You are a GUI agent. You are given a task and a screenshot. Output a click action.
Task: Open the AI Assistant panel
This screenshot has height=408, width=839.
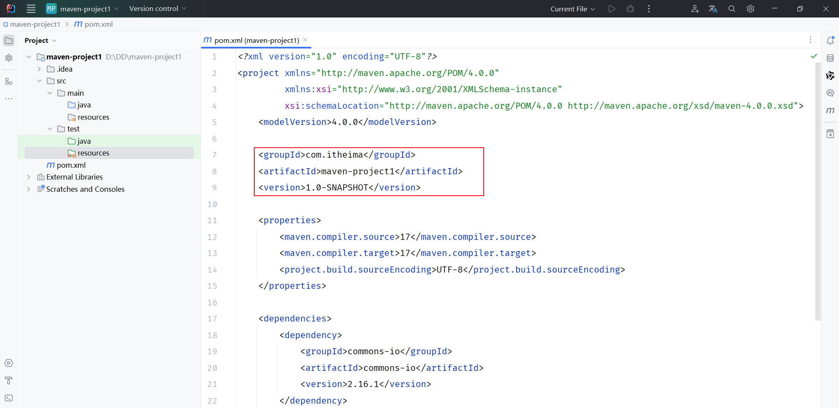831,93
